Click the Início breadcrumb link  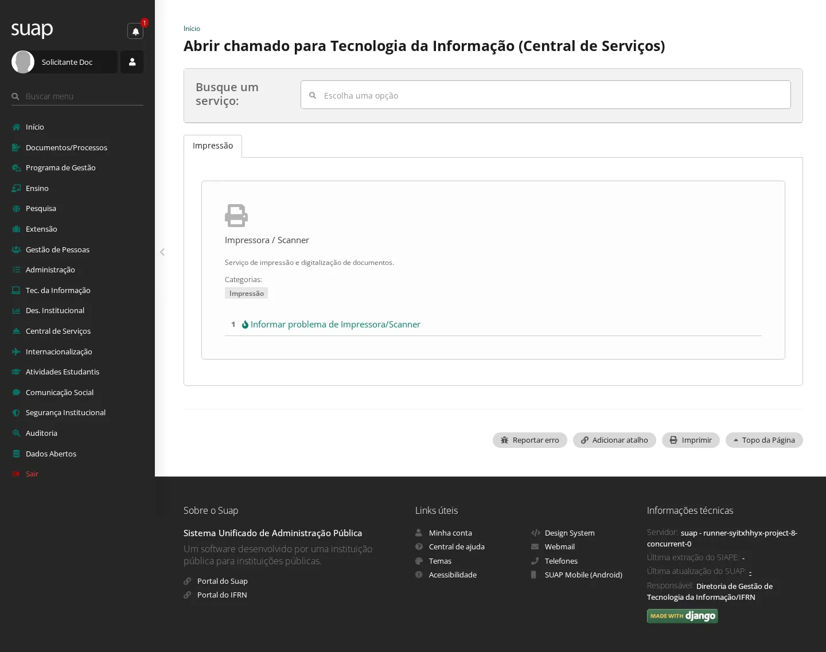192,29
